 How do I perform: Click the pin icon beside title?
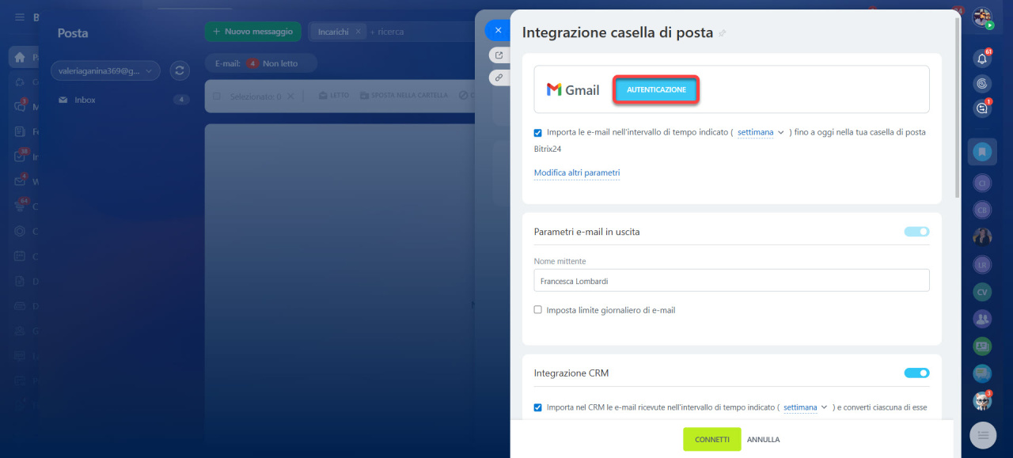coord(722,33)
